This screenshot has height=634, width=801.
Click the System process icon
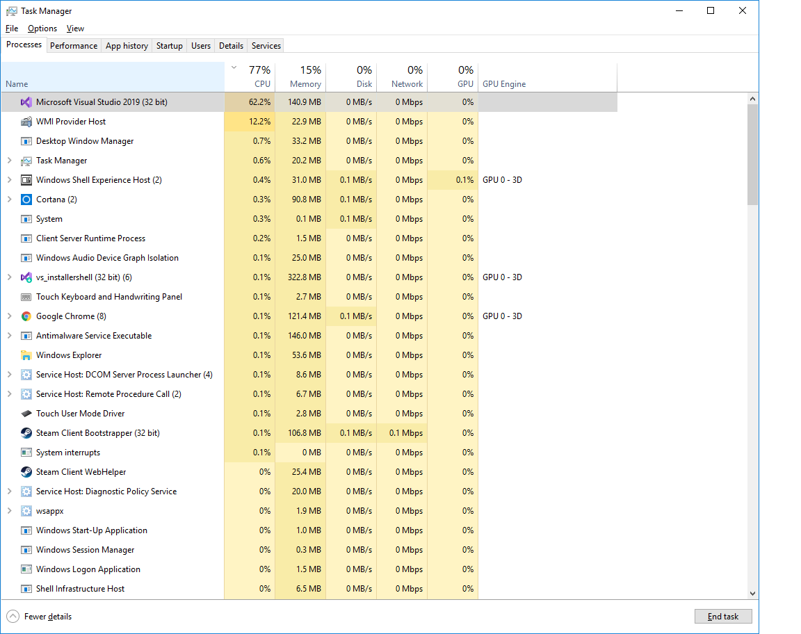(x=26, y=219)
